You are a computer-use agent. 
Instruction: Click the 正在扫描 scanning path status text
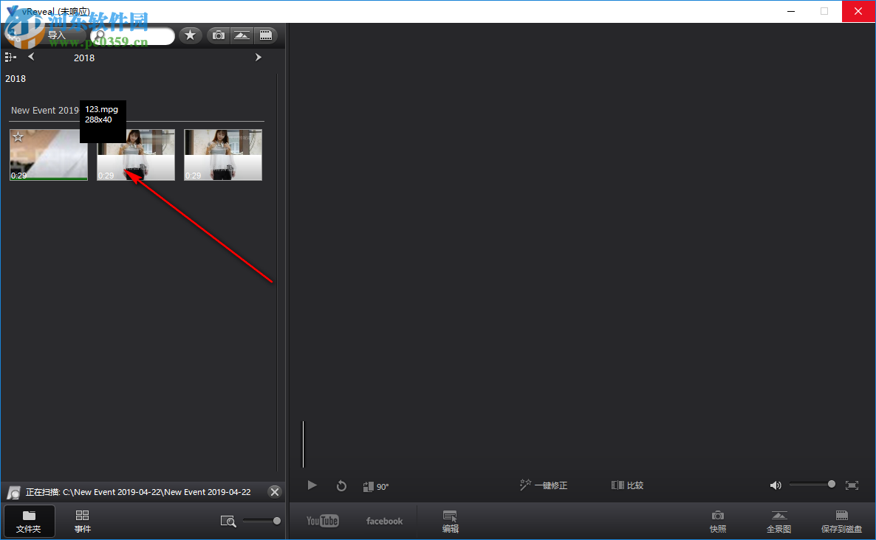(138, 492)
